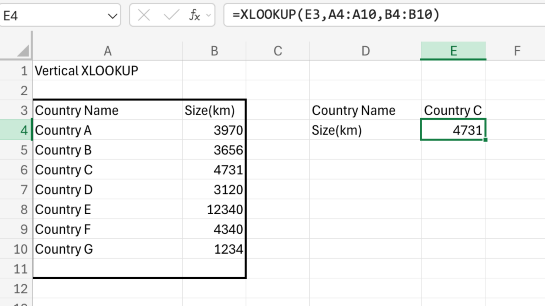
Task: Click the Cancel (X) icon in formula bar
Action: point(143,15)
